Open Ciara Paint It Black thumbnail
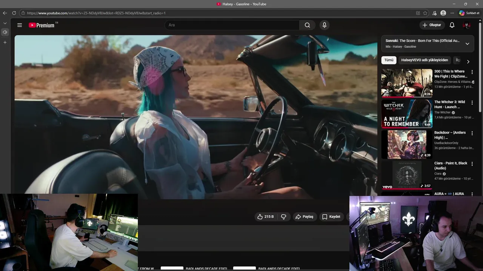 pos(407,175)
